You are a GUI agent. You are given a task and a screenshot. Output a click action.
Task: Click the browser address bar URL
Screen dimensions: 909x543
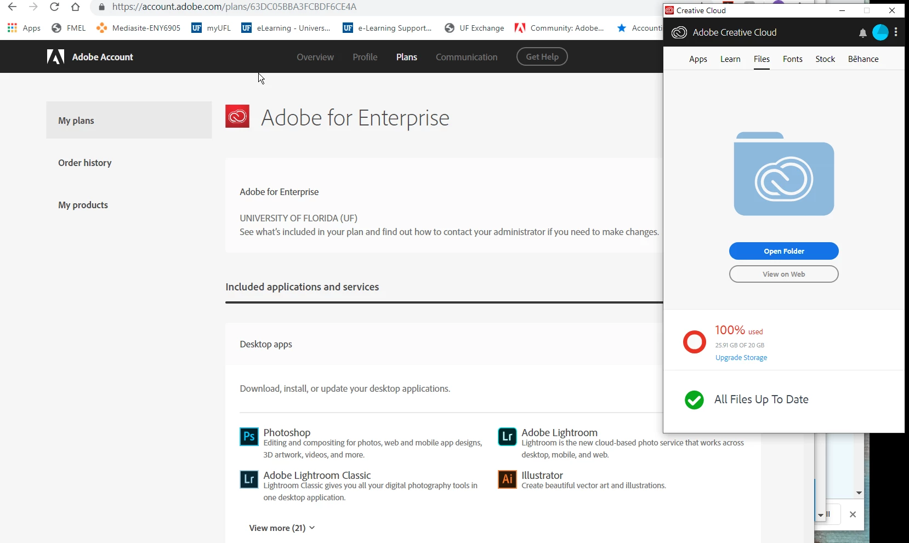pyautogui.click(x=234, y=7)
